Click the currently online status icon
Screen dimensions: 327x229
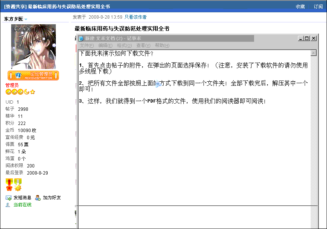coord(8,205)
